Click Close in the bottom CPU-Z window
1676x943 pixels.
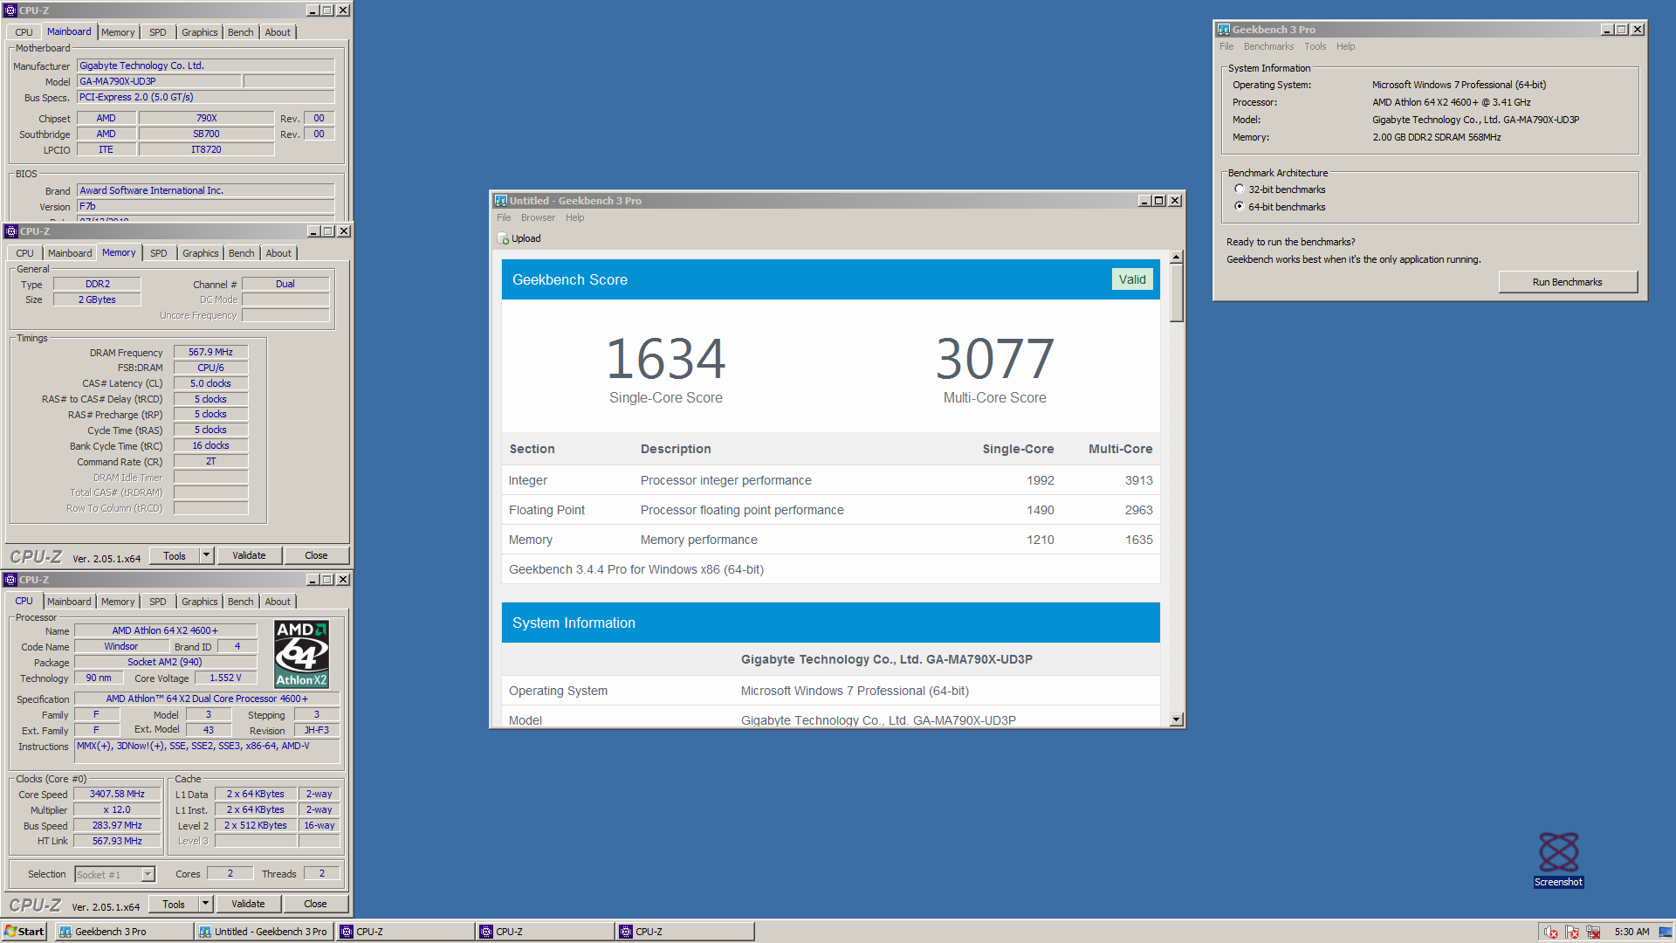coord(315,904)
